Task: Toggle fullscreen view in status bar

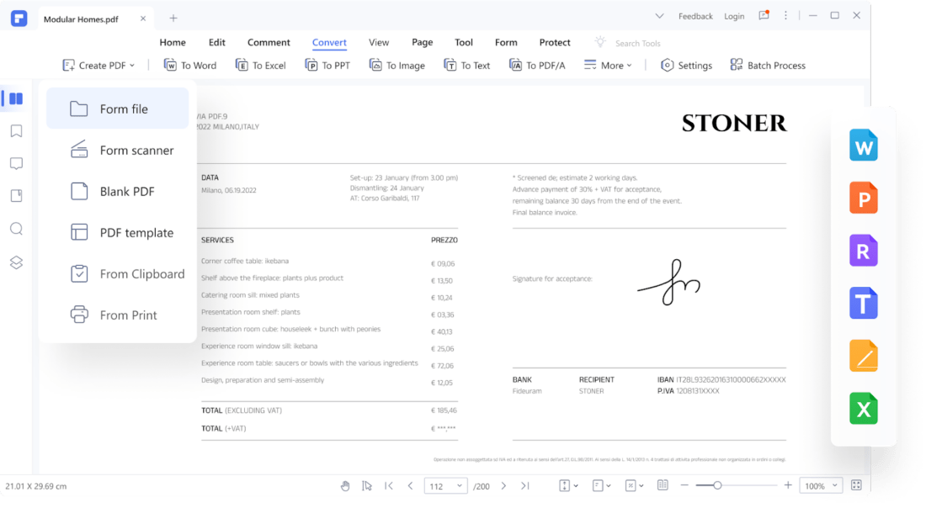Action: coord(856,485)
